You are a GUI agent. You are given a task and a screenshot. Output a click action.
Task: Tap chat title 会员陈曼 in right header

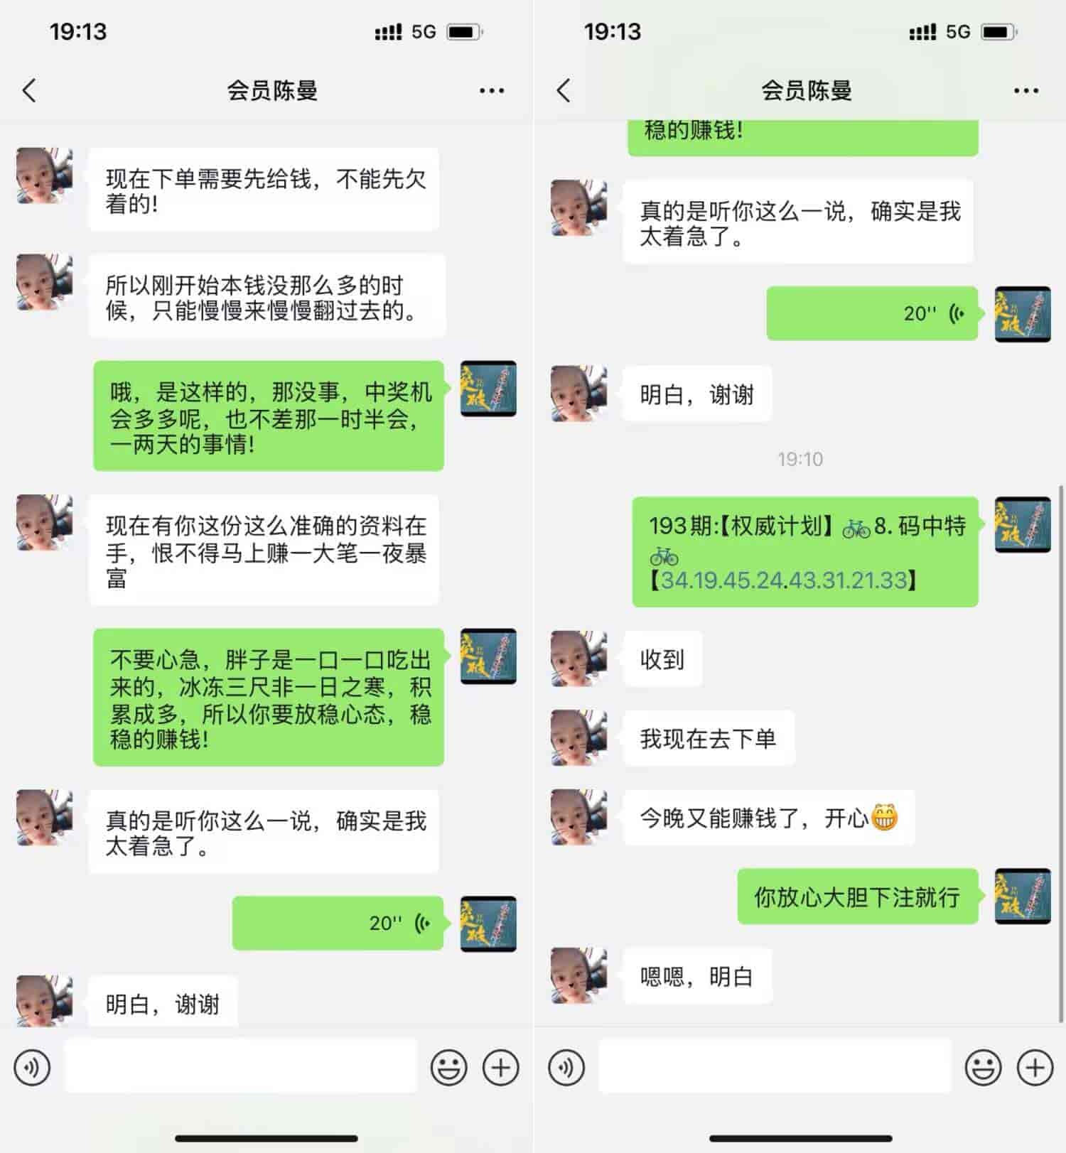pos(807,90)
